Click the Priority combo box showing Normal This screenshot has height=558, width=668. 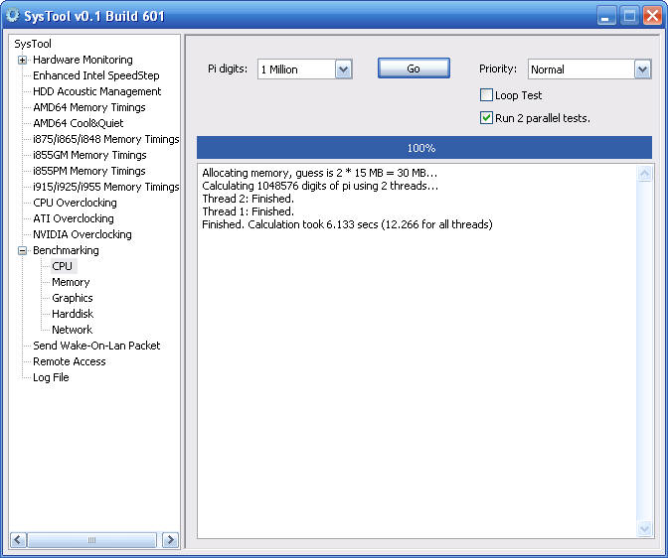click(x=589, y=70)
